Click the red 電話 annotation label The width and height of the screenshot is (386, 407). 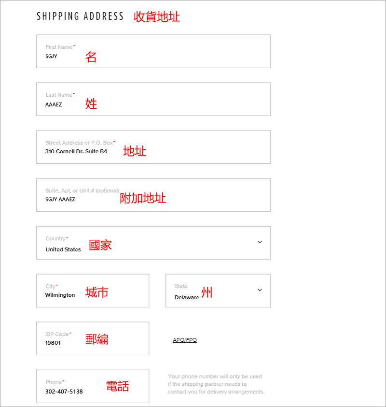[x=117, y=386]
